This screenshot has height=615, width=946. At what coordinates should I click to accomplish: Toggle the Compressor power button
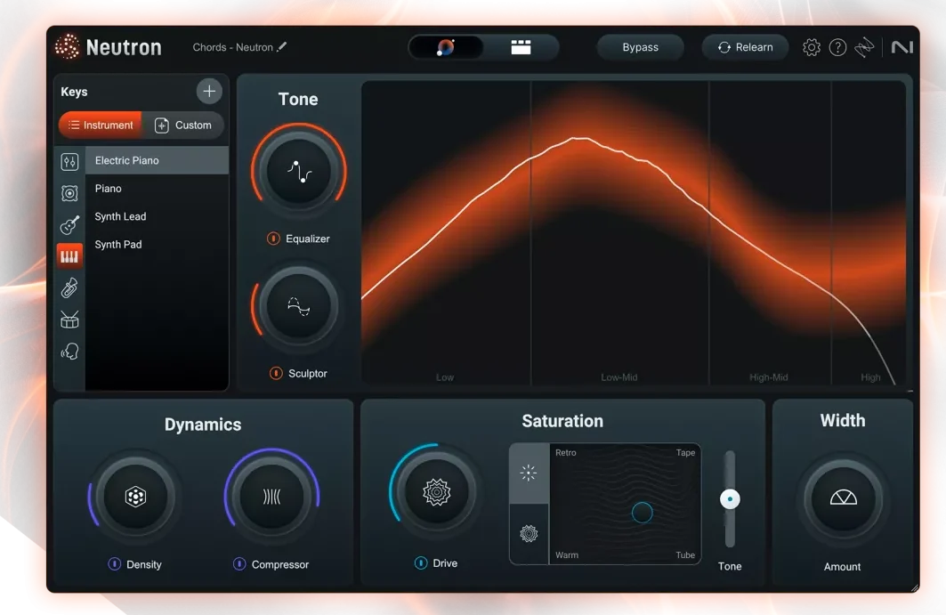click(x=239, y=563)
